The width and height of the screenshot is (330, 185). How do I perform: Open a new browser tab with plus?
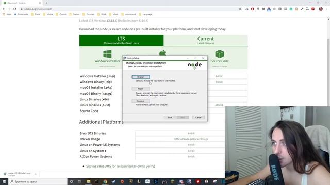coord(46,3)
